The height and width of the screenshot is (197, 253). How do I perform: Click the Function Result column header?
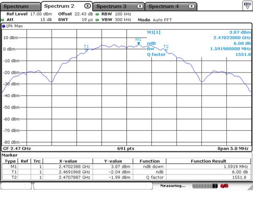[209, 161]
